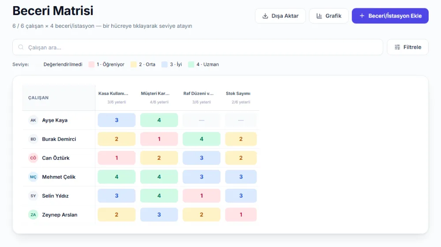Click Beceri/İstasyon Ekle button

[x=390, y=16]
